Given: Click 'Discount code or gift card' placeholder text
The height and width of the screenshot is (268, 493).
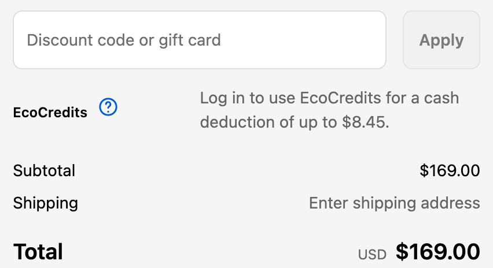Looking at the screenshot, I should pyautogui.click(x=124, y=40).
